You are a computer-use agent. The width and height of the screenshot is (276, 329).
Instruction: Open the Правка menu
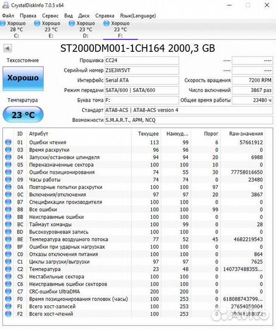(28, 16)
